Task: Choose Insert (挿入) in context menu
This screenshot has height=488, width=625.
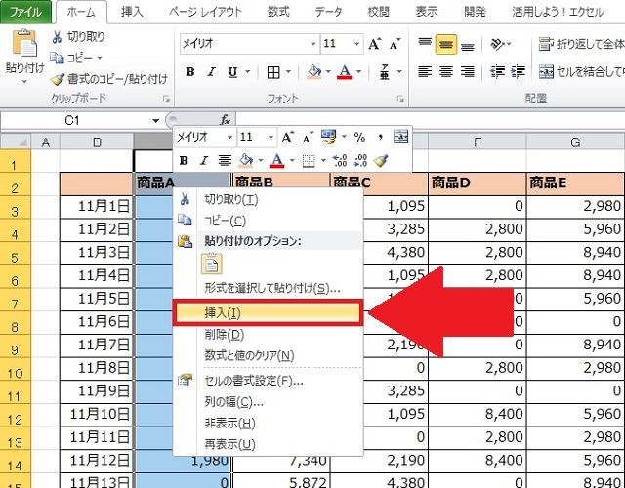Action: (x=268, y=313)
